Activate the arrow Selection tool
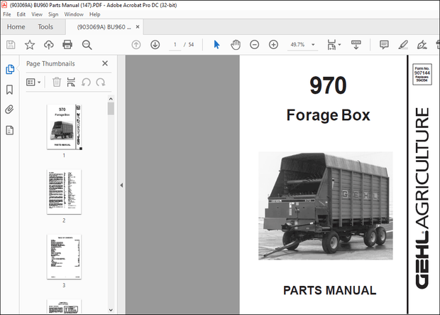The image size is (440, 315). pyautogui.click(x=217, y=45)
